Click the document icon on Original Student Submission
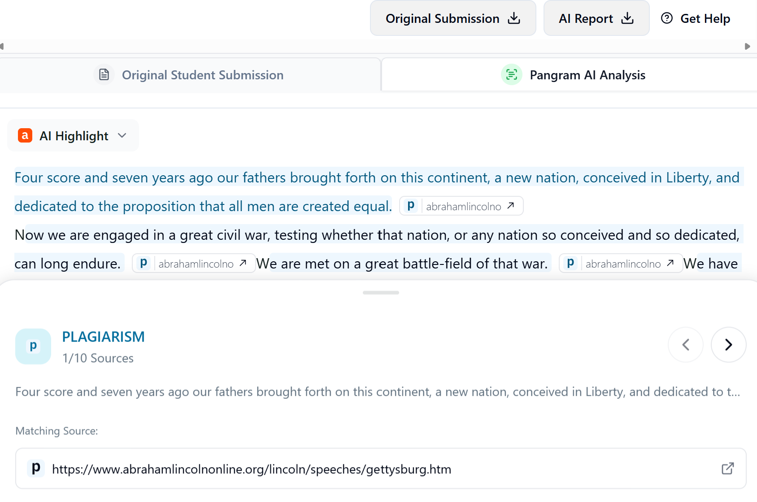 coord(104,74)
